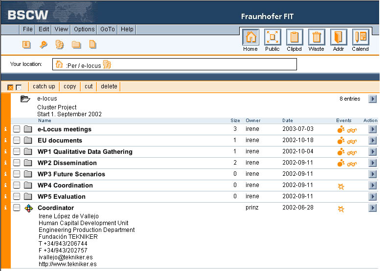Open the GoTo menu
The height and width of the screenshot is (271, 386).
(108, 29)
